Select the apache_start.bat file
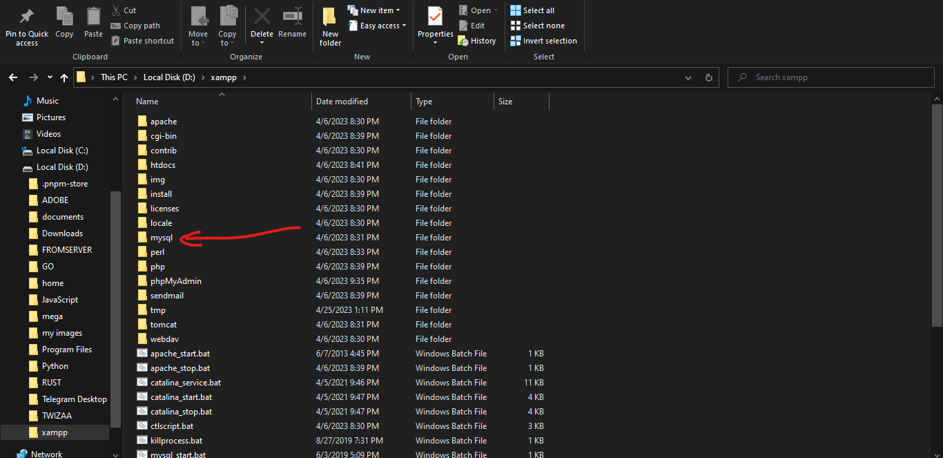Screen dimensions: 943x458 click(x=180, y=354)
